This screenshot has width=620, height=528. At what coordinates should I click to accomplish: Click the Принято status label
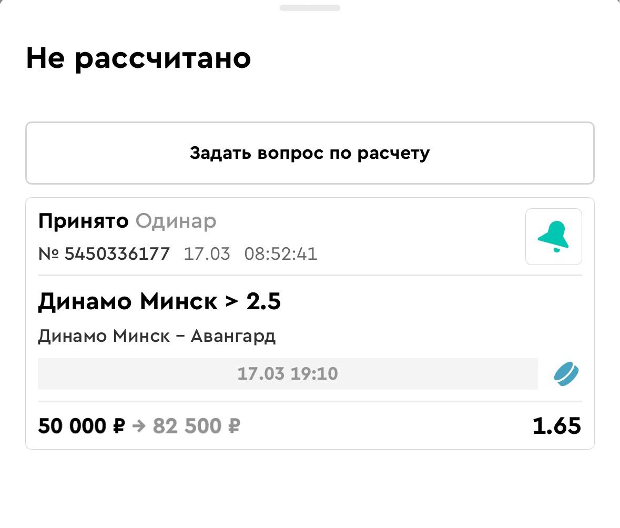pyautogui.click(x=83, y=221)
